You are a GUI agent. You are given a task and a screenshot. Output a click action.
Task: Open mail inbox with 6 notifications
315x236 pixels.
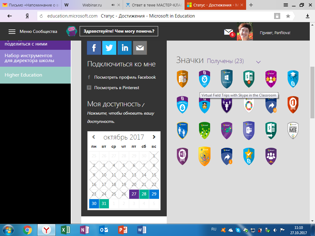point(229,33)
